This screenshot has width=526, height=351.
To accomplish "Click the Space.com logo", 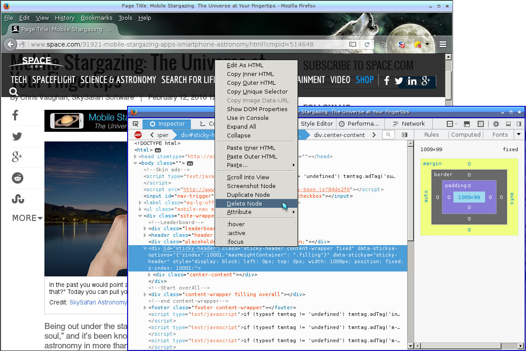I will (x=36, y=62).
